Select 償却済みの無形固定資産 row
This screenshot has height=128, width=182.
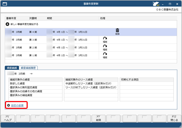35,88
